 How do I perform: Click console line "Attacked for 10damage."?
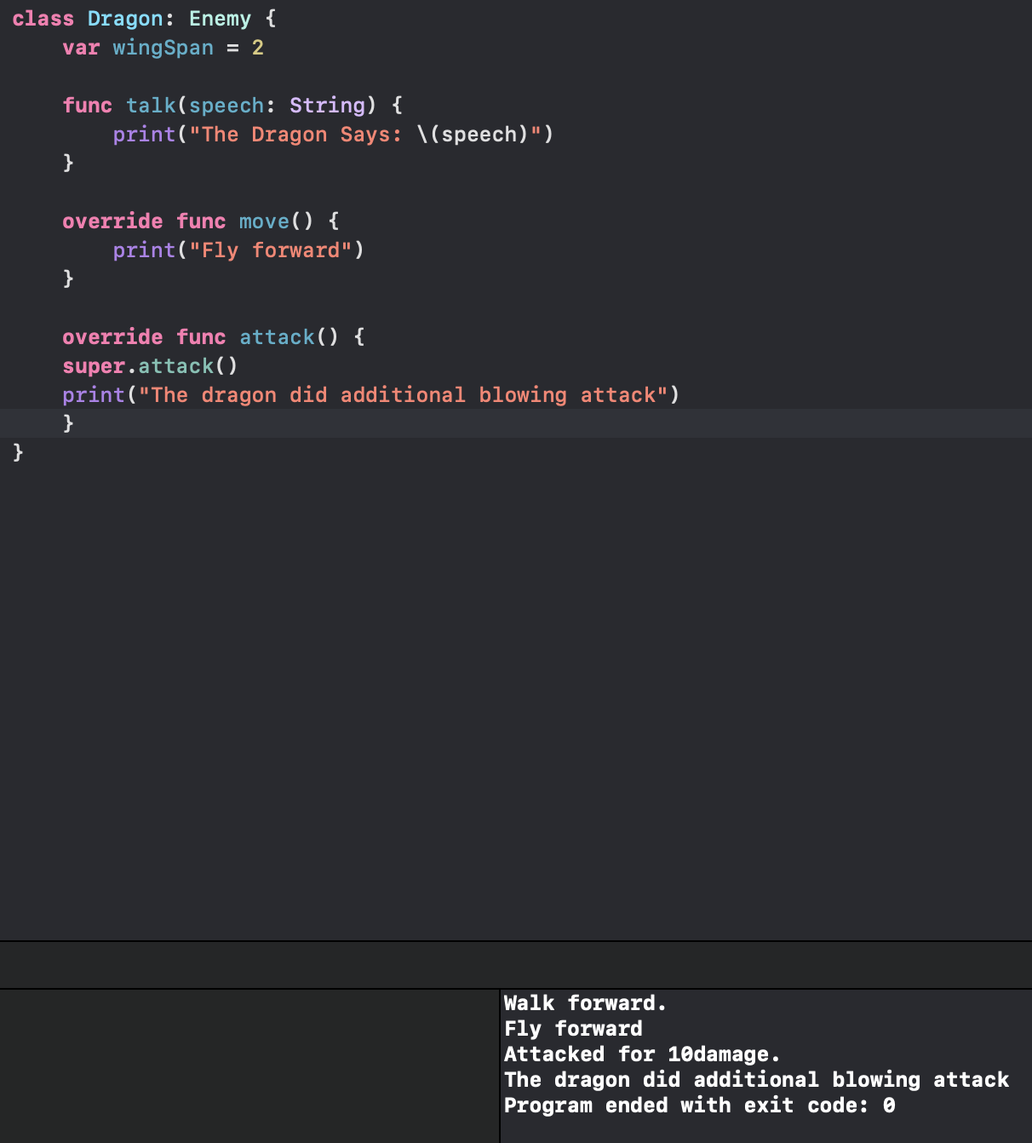[x=642, y=1054]
